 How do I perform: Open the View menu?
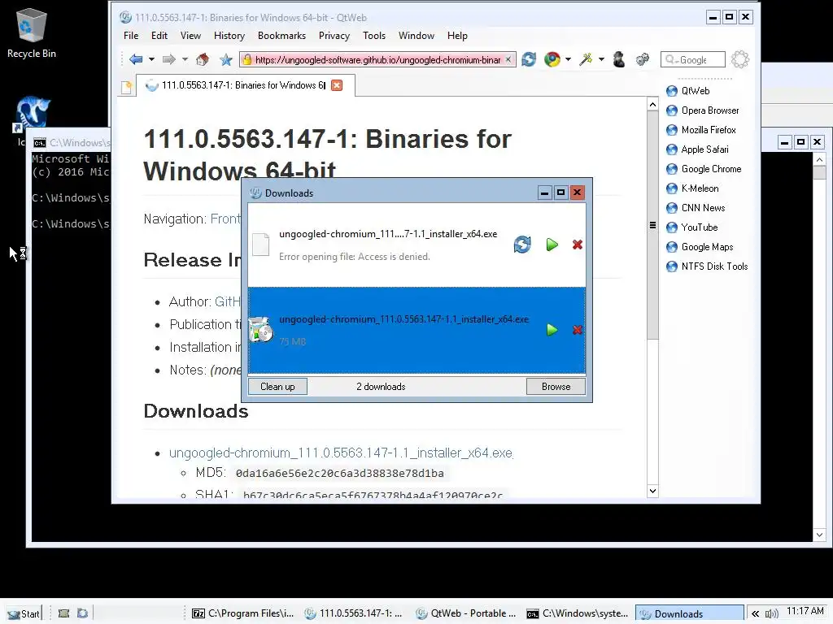pos(190,36)
